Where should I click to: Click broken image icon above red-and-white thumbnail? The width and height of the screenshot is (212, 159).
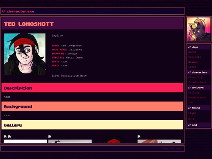[x=139, y=137]
